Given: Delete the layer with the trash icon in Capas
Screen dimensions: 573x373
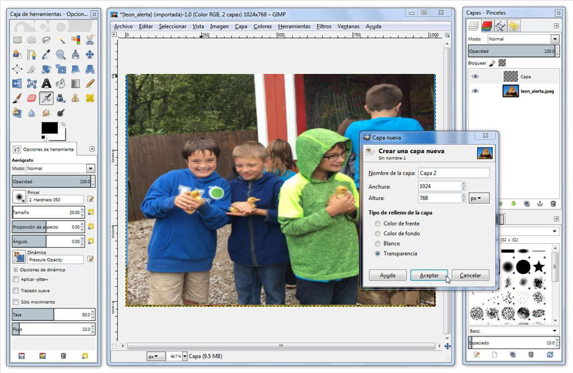Looking at the screenshot, I should click(x=553, y=204).
